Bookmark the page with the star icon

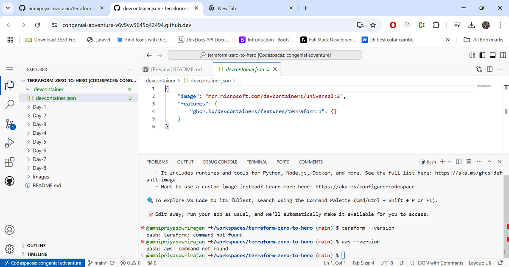tap(373, 25)
